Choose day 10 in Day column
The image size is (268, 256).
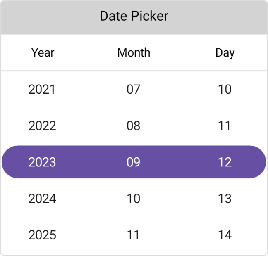click(225, 89)
